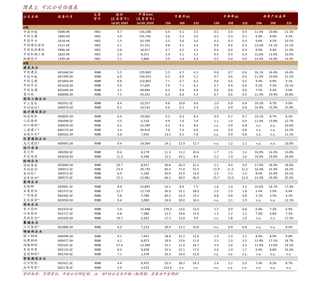Screen dimensions: 313x281
Task: Select the H股 section row
Action: (160, 28)
